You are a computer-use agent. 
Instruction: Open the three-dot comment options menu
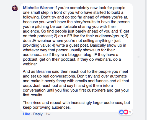[x=138, y=57]
